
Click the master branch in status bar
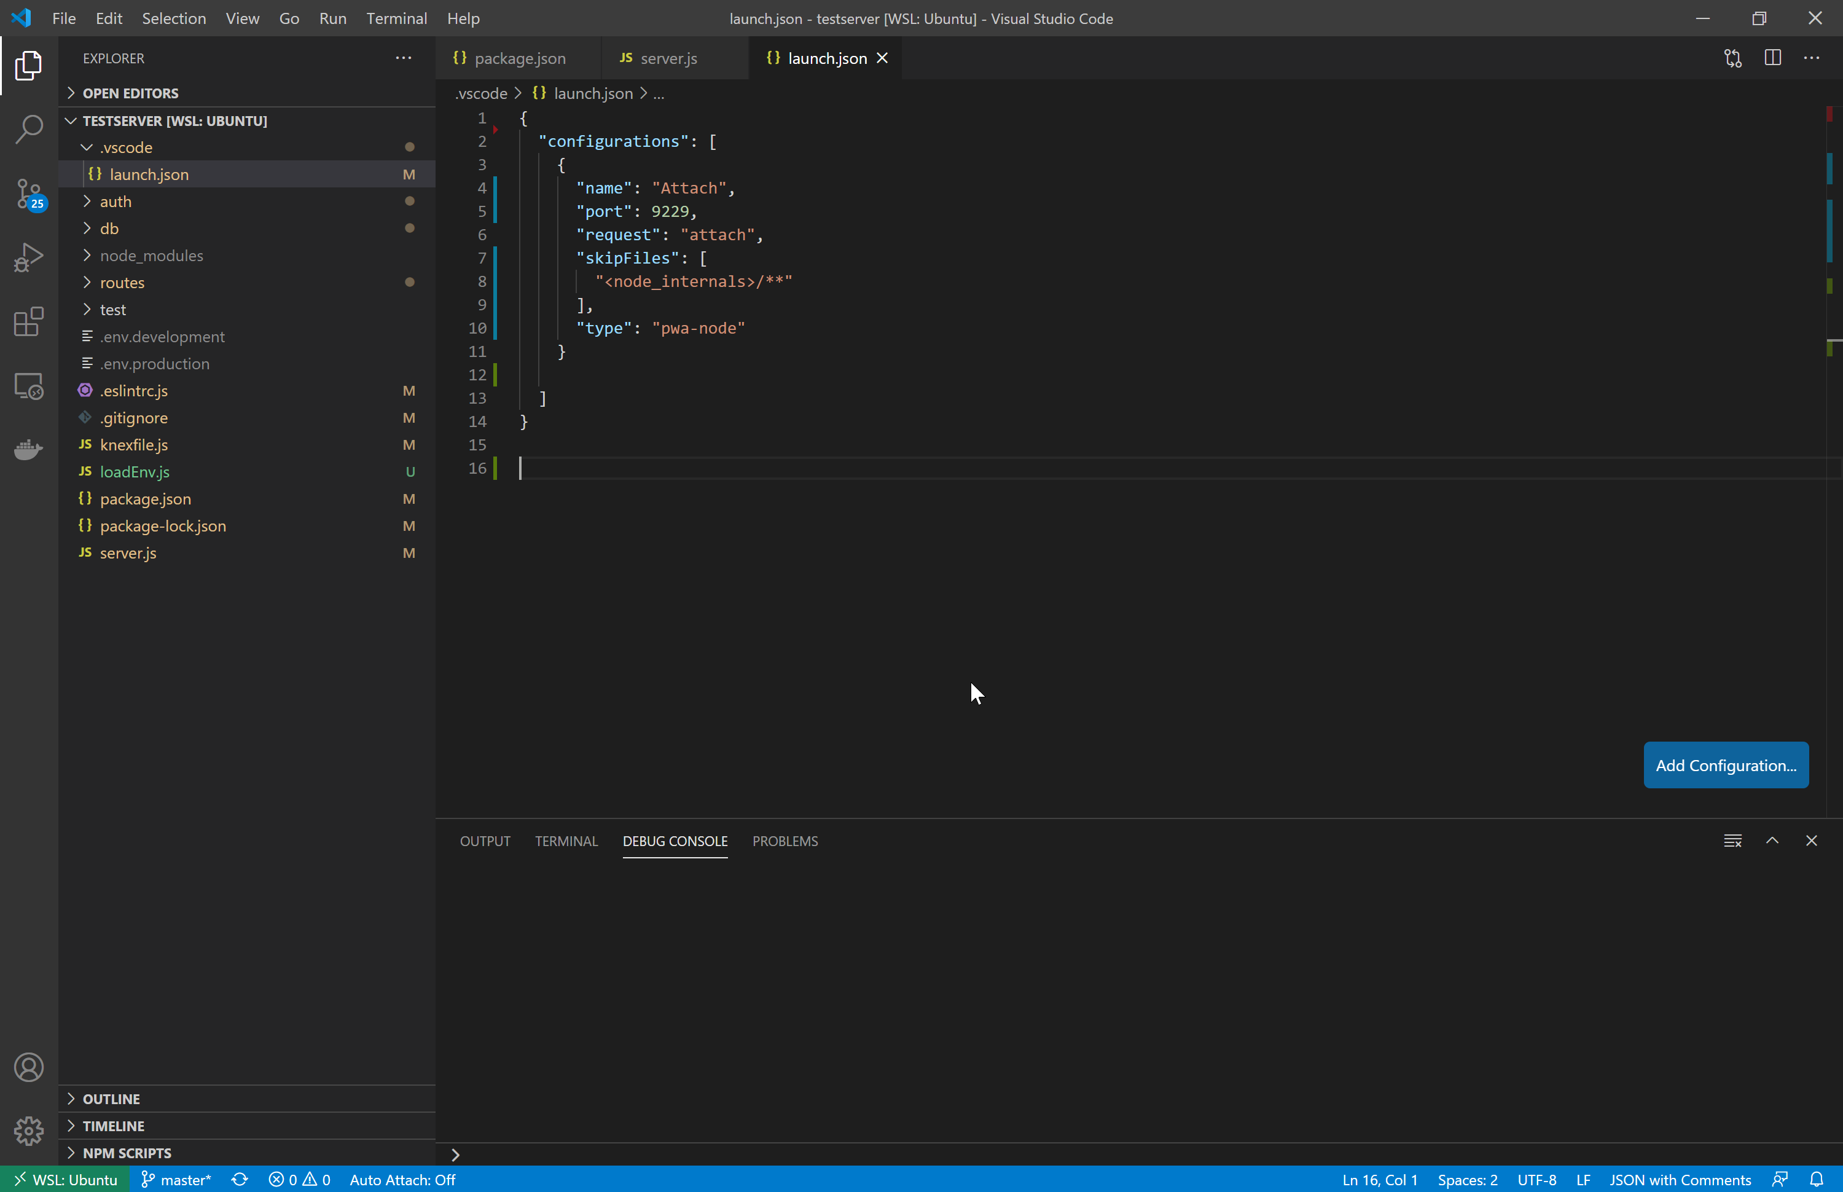tap(176, 1180)
